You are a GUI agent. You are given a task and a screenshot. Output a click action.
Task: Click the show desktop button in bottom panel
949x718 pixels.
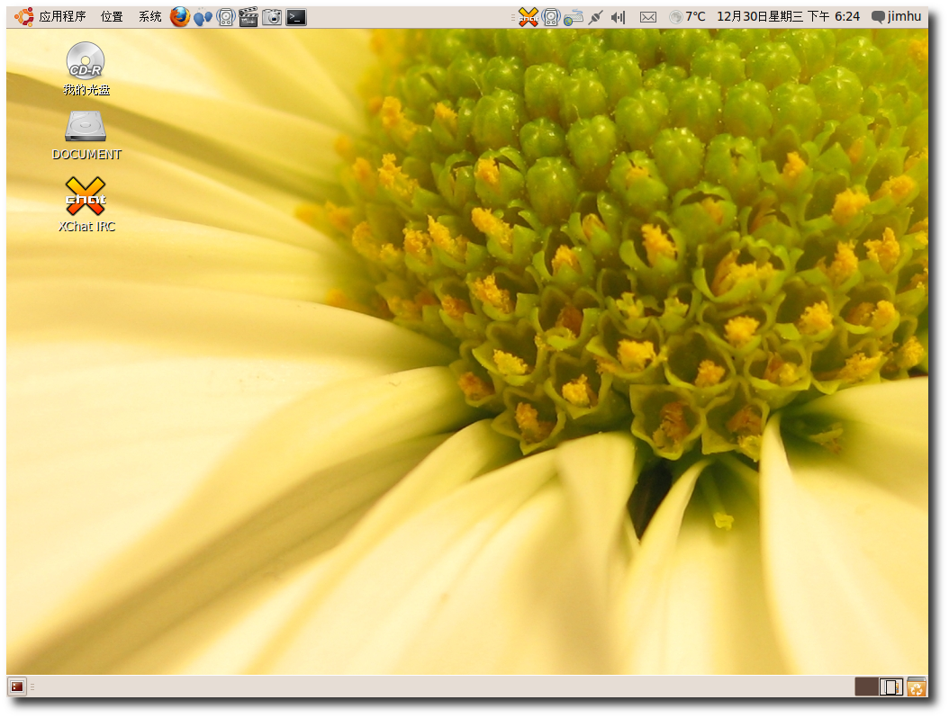17,687
